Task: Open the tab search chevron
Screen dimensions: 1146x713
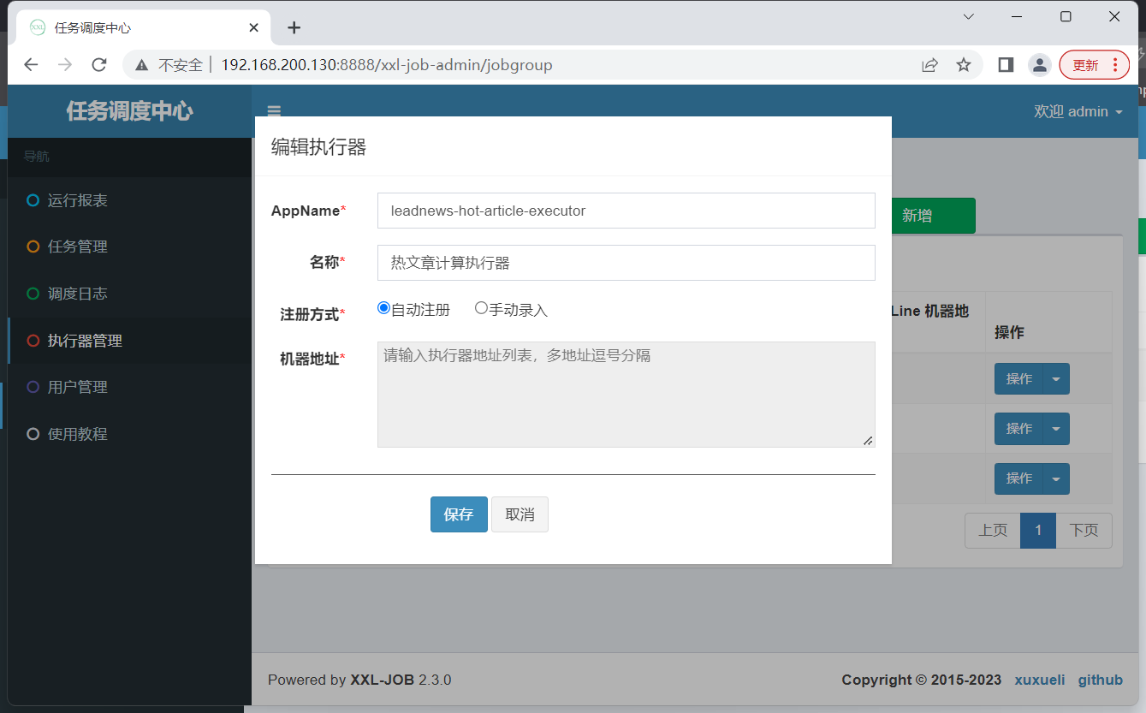Action: [x=969, y=16]
